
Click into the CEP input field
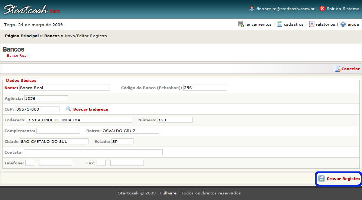click(37, 109)
